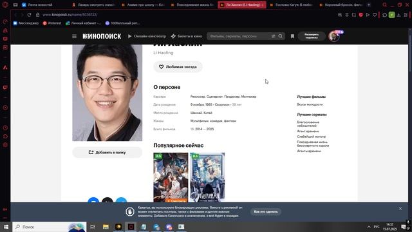Open Pinterest bookmark

click(x=52, y=23)
